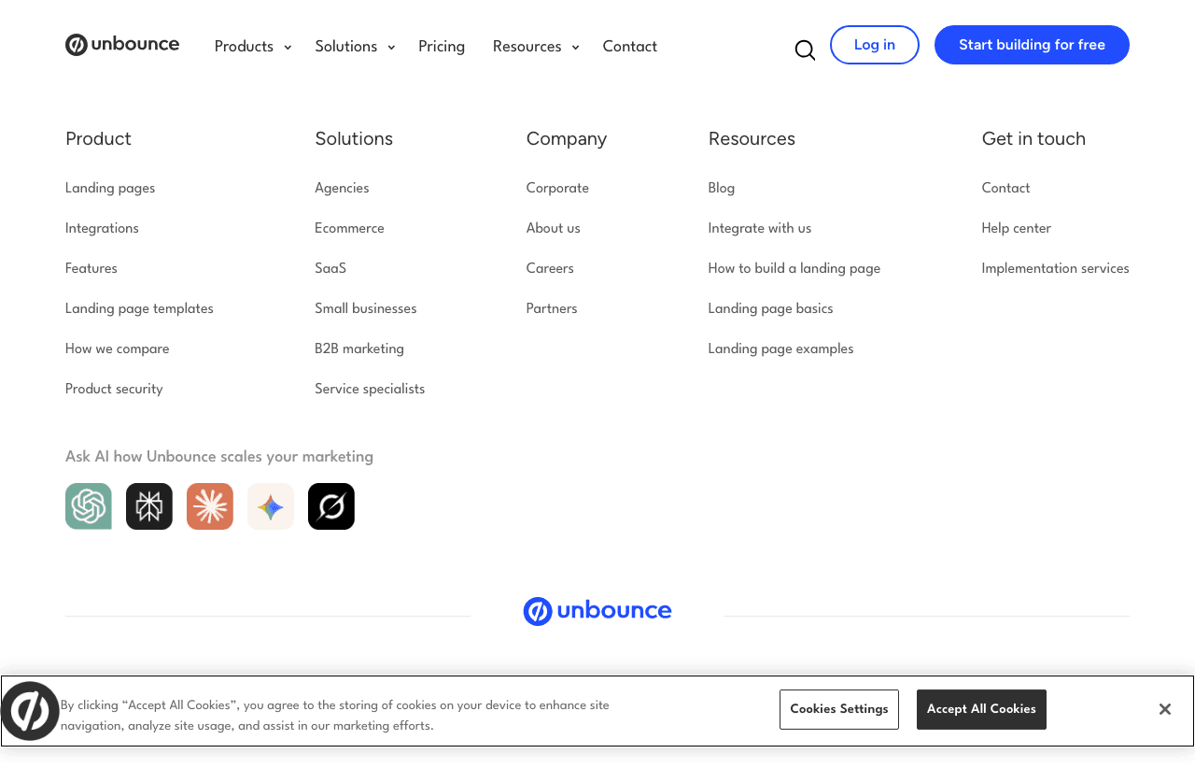Open Contact from the navigation bar
Screen dimensions: 1195x768
(629, 46)
